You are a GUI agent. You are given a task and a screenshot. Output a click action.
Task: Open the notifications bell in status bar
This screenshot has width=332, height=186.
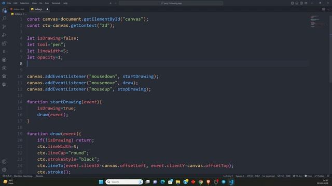328,176
